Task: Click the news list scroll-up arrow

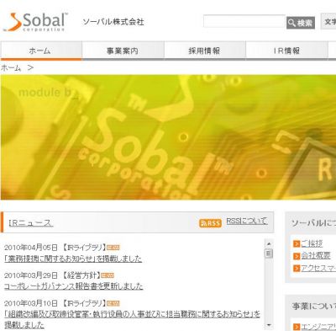Action: coord(269,243)
